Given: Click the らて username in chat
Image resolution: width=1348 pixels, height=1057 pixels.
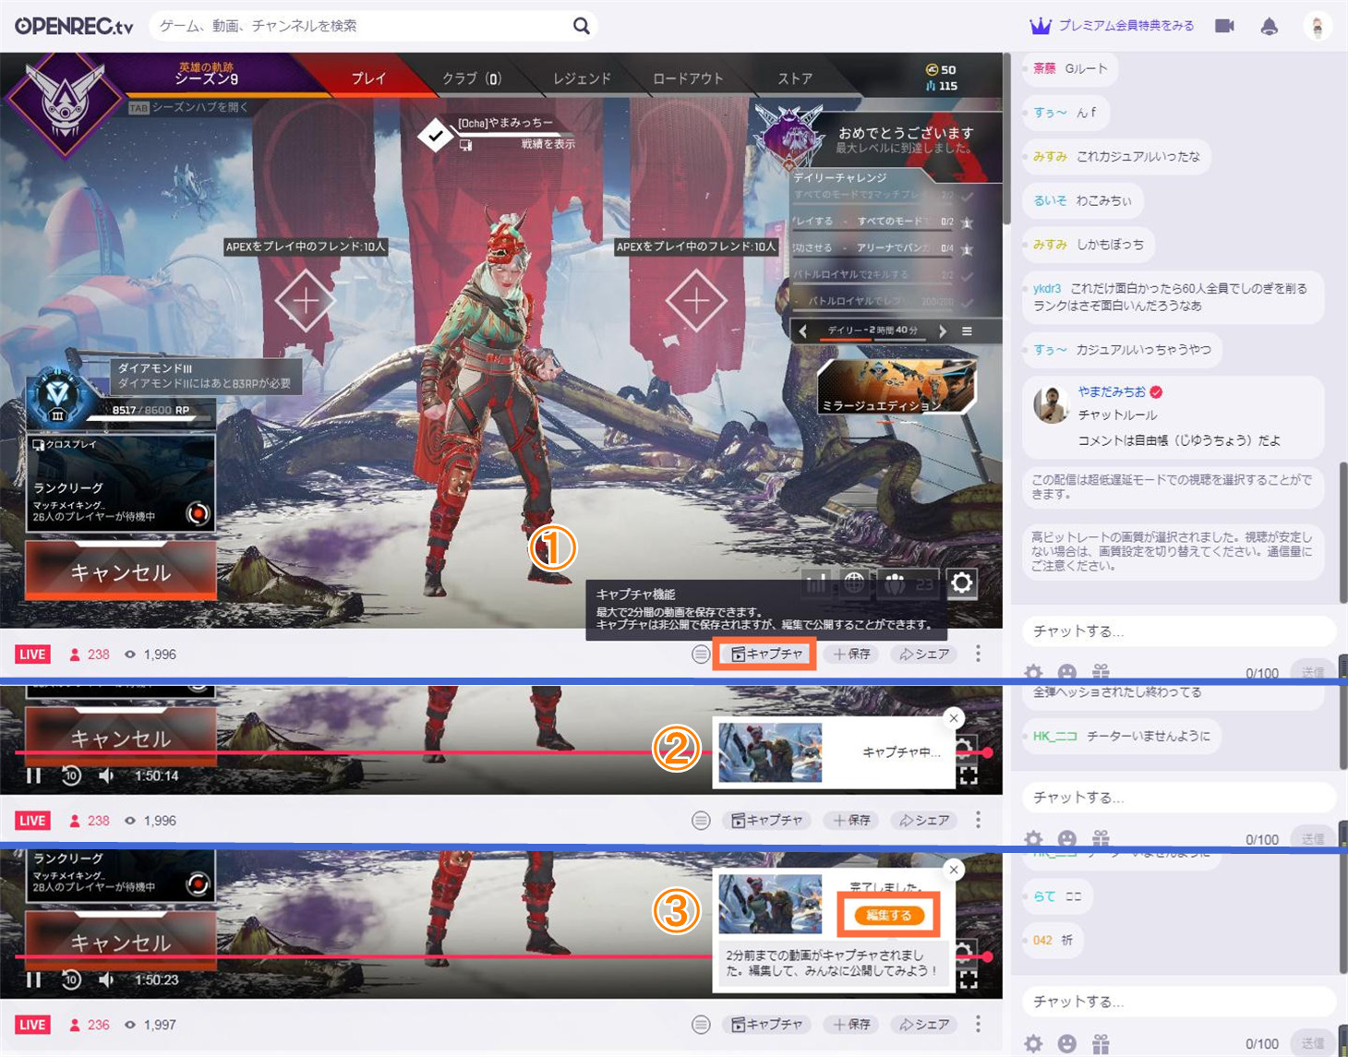Looking at the screenshot, I should [1044, 896].
